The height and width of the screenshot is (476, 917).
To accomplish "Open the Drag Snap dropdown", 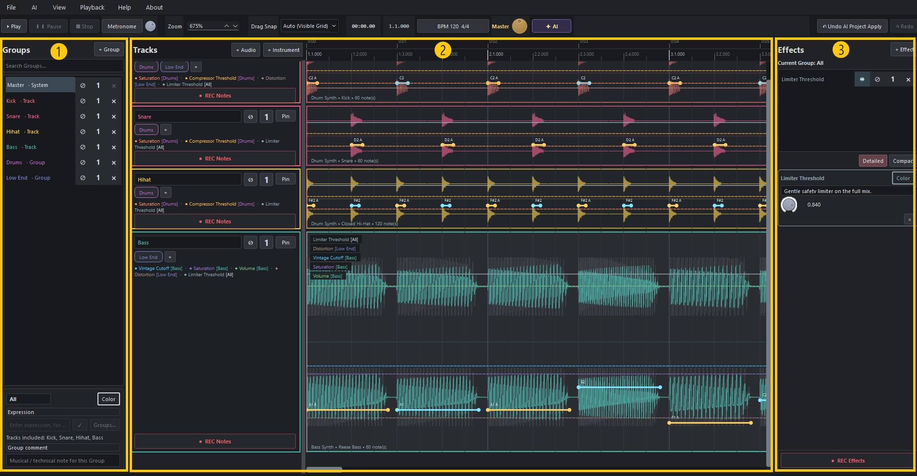I will [x=310, y=26].
